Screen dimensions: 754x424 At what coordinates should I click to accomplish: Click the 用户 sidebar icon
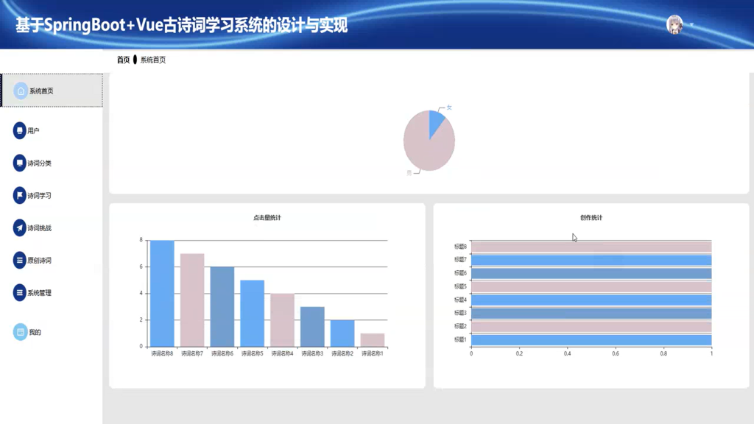tap(19, 130)
